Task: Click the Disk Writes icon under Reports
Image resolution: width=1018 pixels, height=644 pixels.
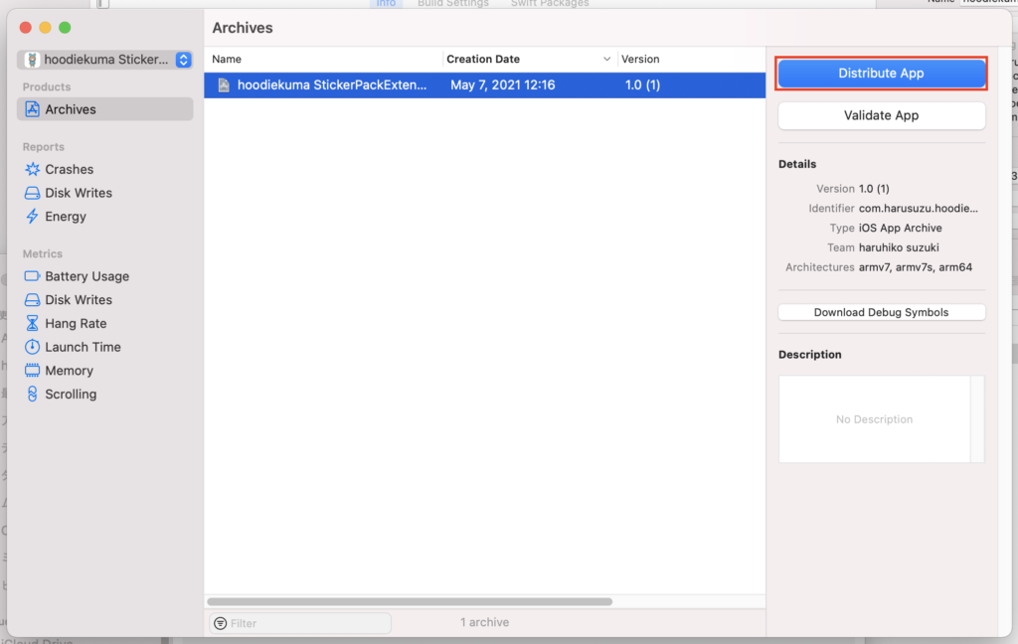Action: (x=32, y=193)
